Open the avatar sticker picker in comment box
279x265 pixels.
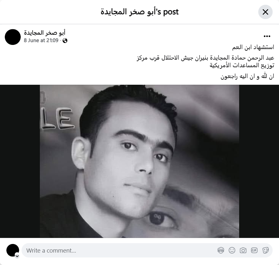coord(221,250)
